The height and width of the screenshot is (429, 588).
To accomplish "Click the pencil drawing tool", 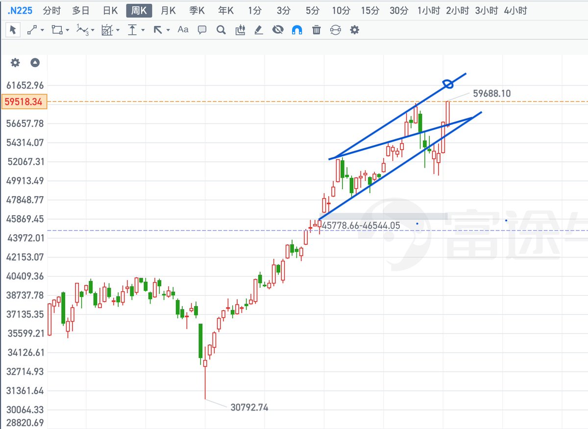I will click(259, 30).
